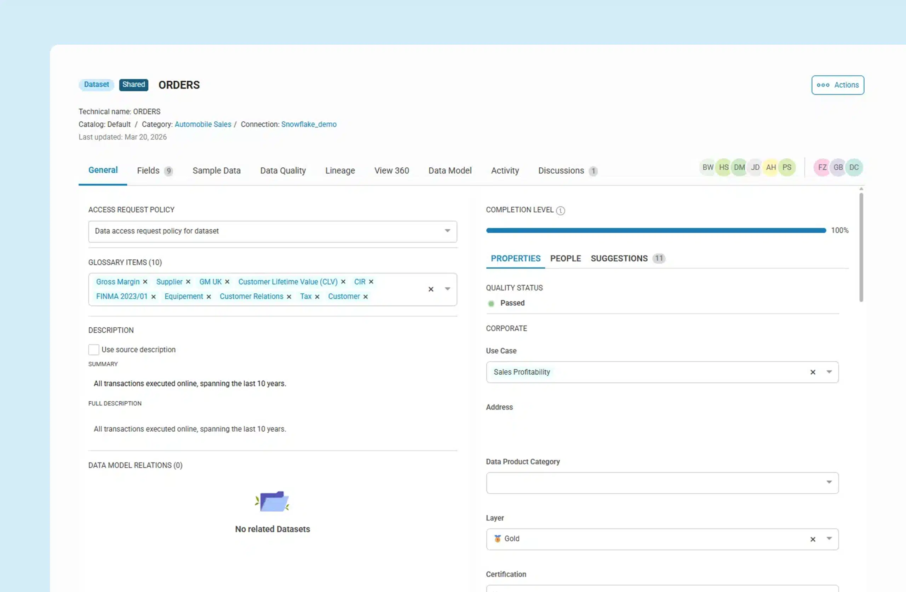This screenshot has width=906, height=592.
Task: Remove the Gross Margin glossary tag
Action: pyautogui.click(x=145, y=282)
